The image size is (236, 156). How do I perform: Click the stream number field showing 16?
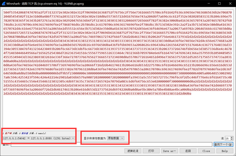pos(227,138)
